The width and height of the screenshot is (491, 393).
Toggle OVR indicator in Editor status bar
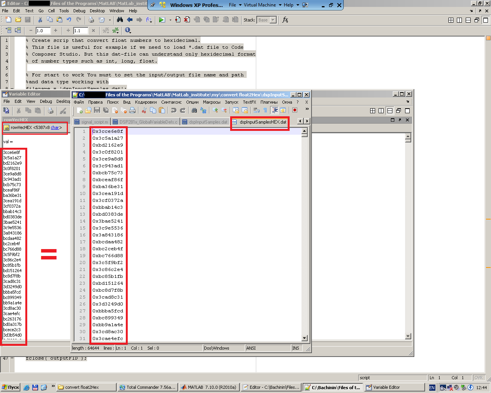(479, 378)
